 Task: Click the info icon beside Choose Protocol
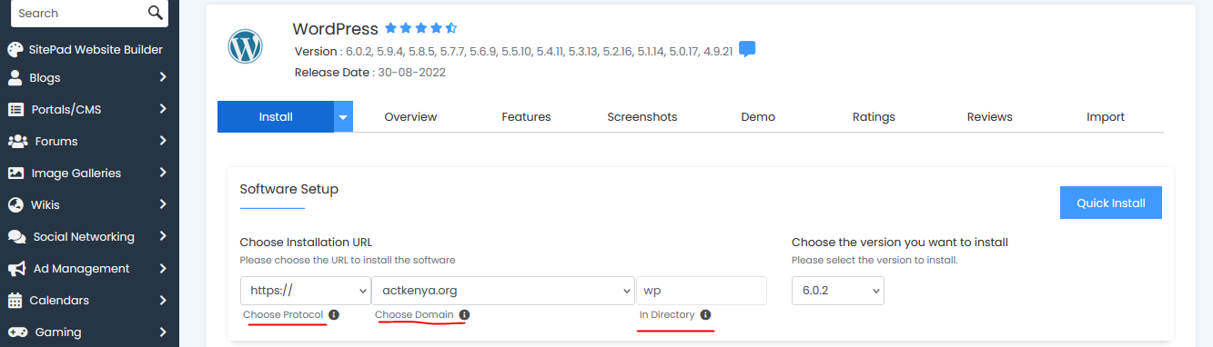334,314
